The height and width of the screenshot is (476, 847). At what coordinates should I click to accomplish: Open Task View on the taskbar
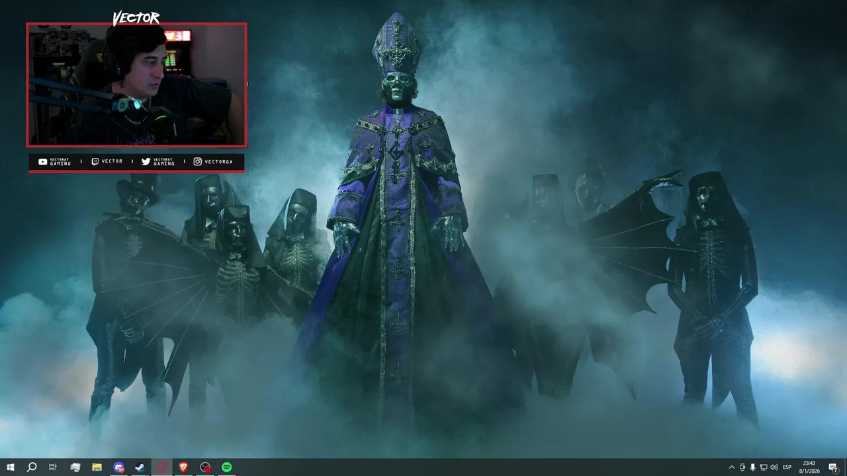[x=53, y=467]
